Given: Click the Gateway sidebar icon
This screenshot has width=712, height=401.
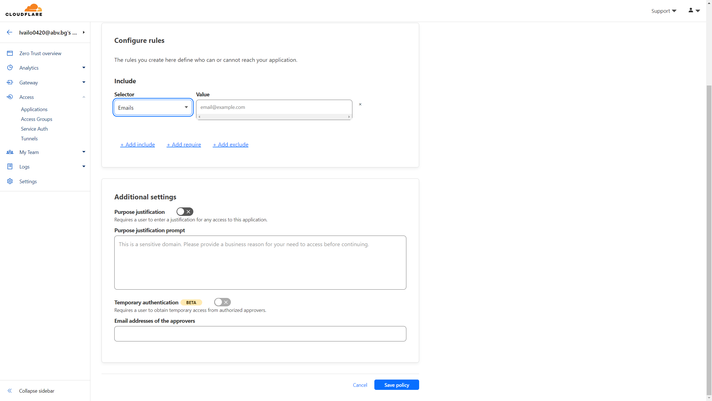Looking at the screenshot, I should click(10, 82).
